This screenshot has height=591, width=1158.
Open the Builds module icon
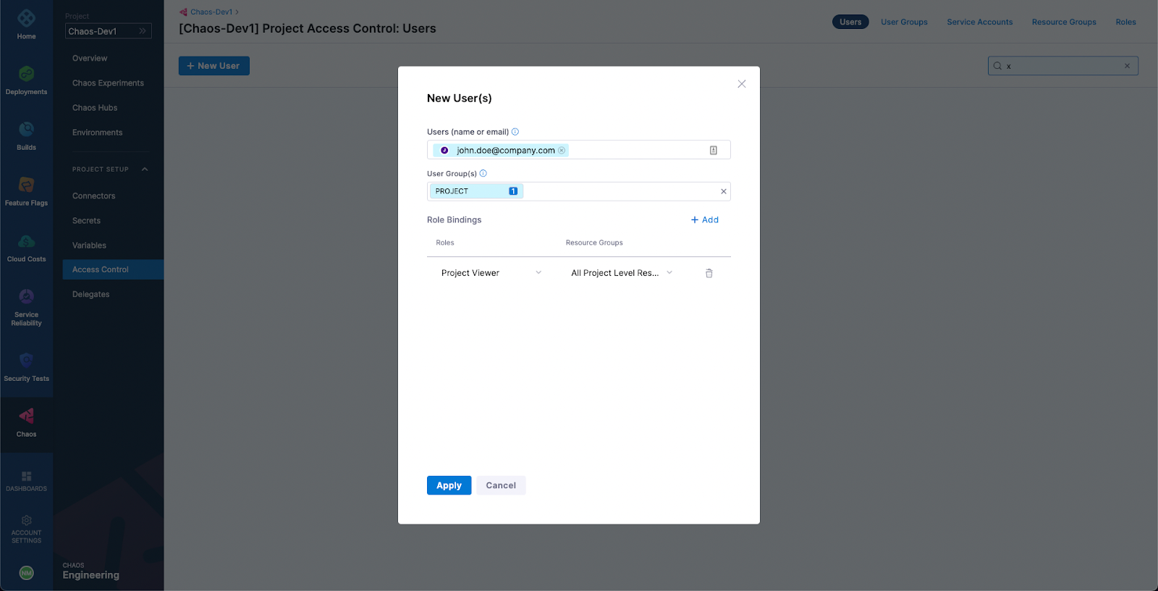(26, 130)
